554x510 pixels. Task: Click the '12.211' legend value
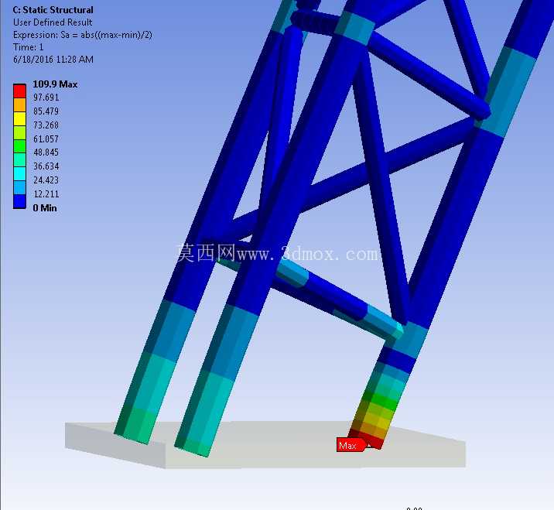46,193
